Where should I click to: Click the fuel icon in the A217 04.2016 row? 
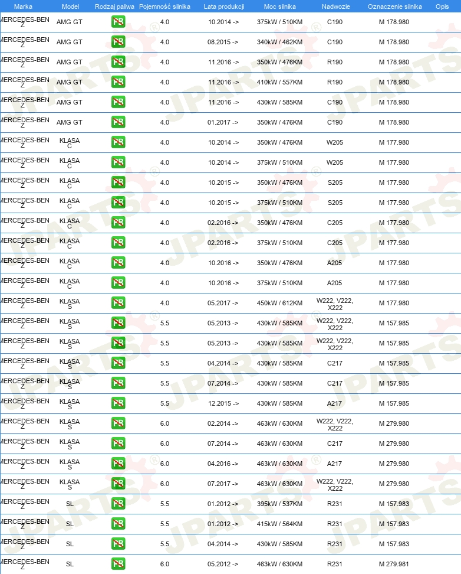pyautogui.click(x=118, y=464)
